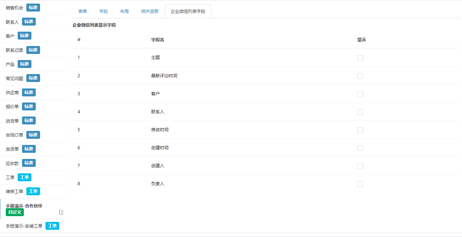Select 应收款 in the sidebar

[12, 163]
